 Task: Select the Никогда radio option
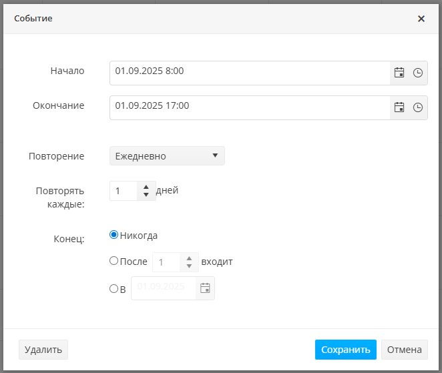click(114, 235)
